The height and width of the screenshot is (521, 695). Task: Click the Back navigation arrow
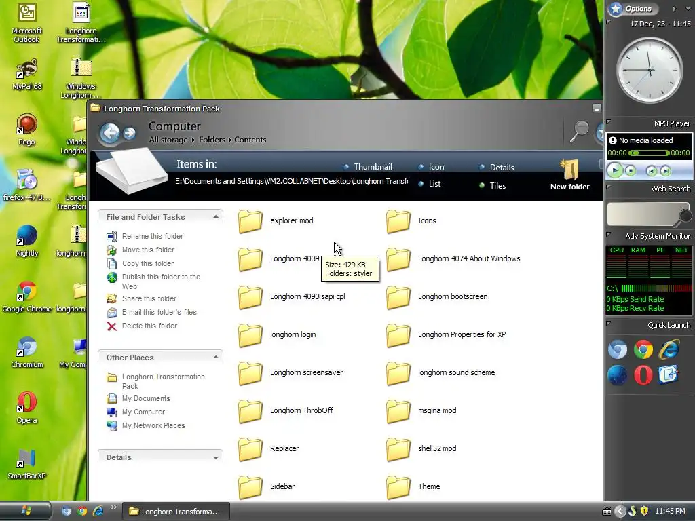click(x=109, y=132)
